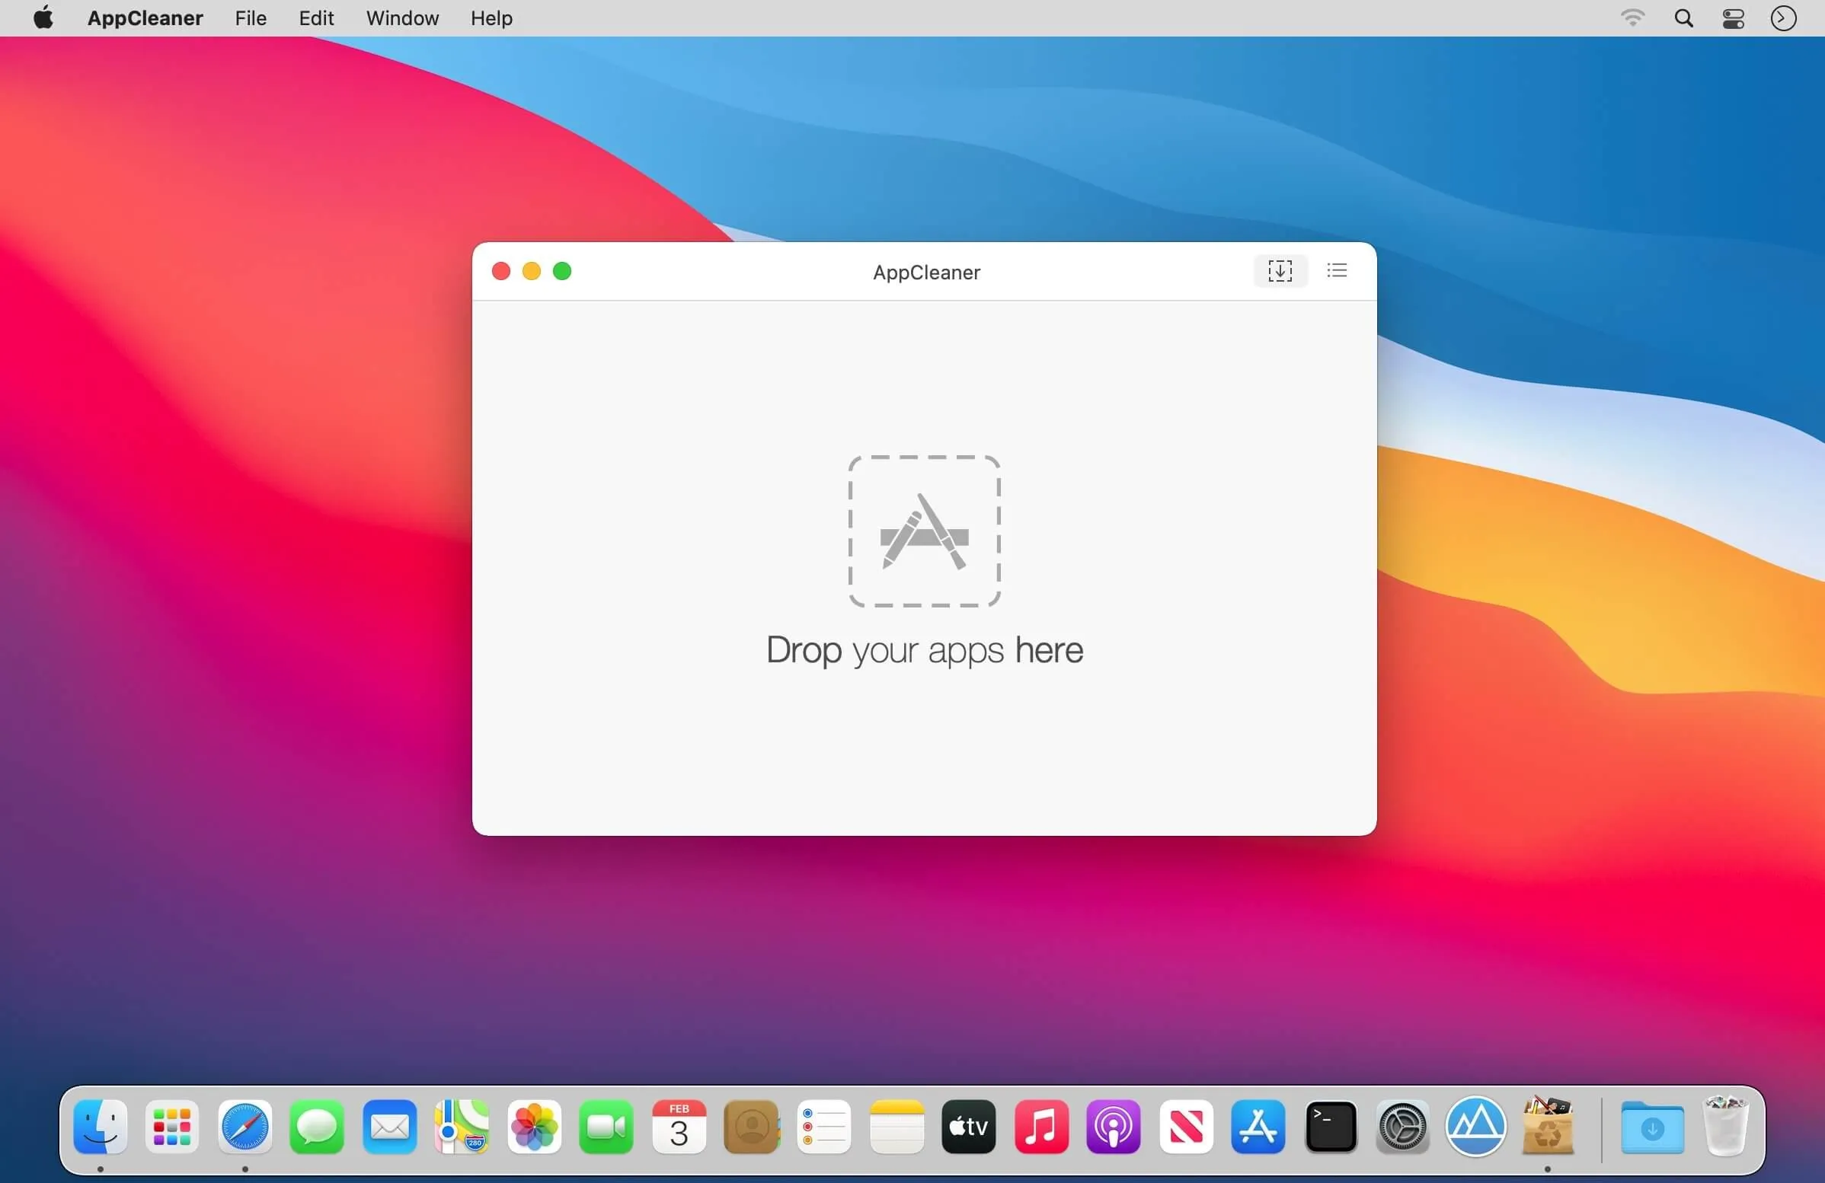The height and width of the screenshot is (1183, 1825).
Task: Open the AppCleaner menu
Action: (144, 18)
